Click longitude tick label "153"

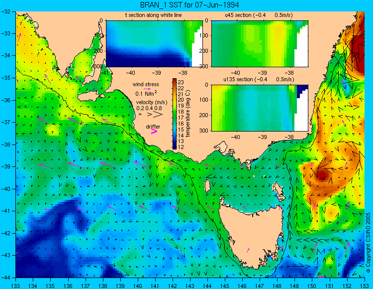tap(365, 286)
